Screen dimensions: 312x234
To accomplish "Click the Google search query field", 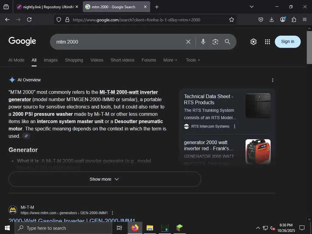I will pyautogui.click(x=119, y=42).
